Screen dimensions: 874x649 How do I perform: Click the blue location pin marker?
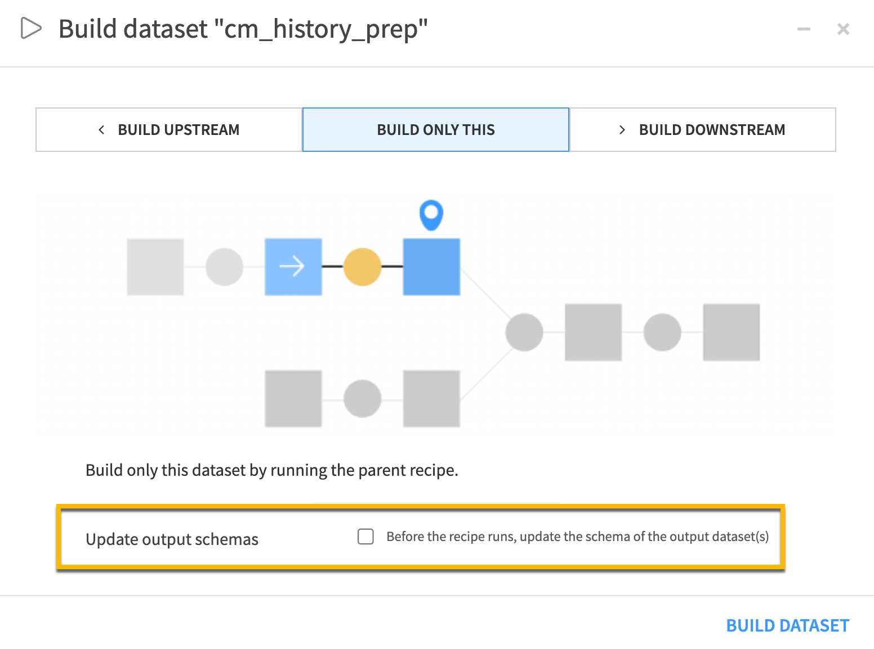tap(431, 214)
